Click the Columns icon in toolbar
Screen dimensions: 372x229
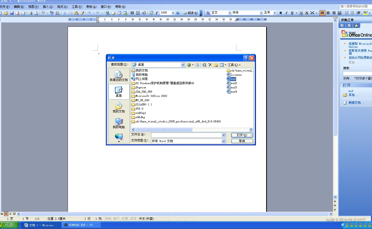pyautogui.click(x=132, y=13)
